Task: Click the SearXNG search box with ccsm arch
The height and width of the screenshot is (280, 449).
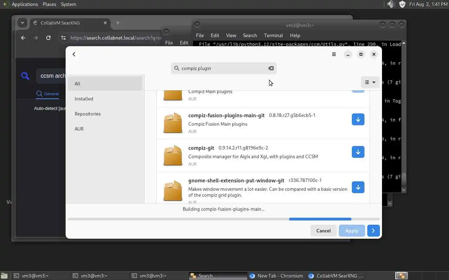Action: (51, 76)
